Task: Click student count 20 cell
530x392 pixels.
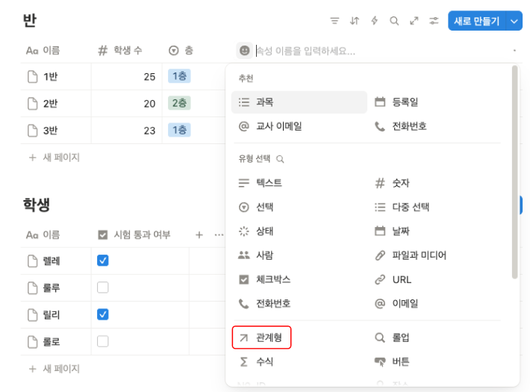Action: [126, 104]
